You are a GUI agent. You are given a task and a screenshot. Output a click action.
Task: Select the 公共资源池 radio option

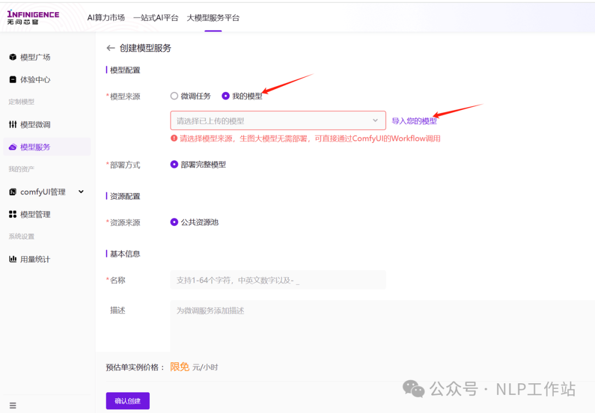[x=174, y=222]
